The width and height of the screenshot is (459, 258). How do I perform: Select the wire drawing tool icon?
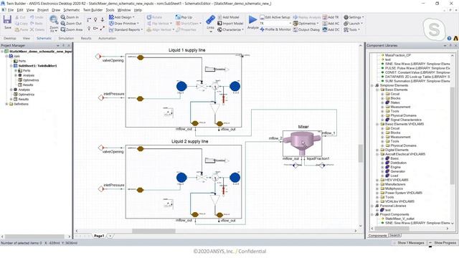click(x=89, y=19)
